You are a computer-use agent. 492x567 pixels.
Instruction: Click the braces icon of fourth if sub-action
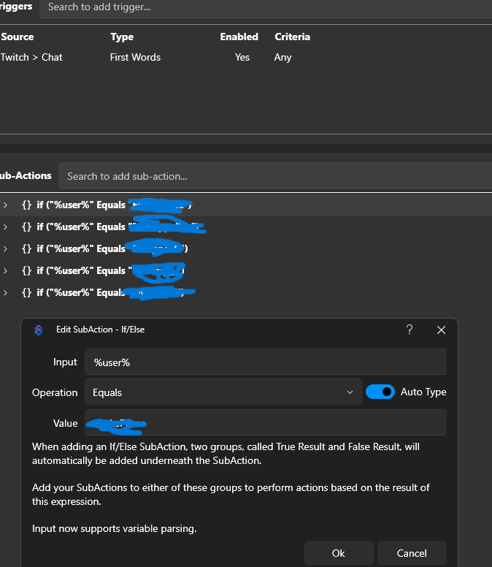(x=27, y=271)
